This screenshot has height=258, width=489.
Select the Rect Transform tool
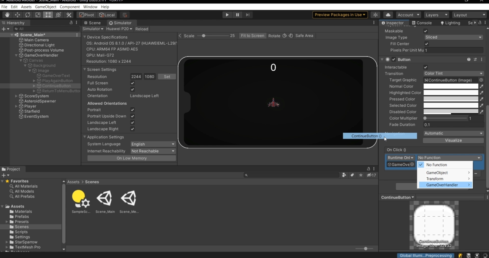click(48, 15)
